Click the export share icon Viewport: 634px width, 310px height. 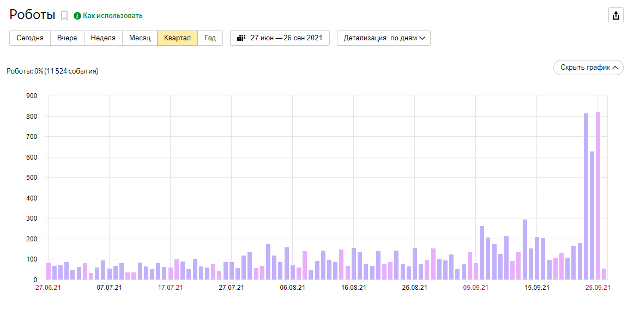(x=616, y=15)
